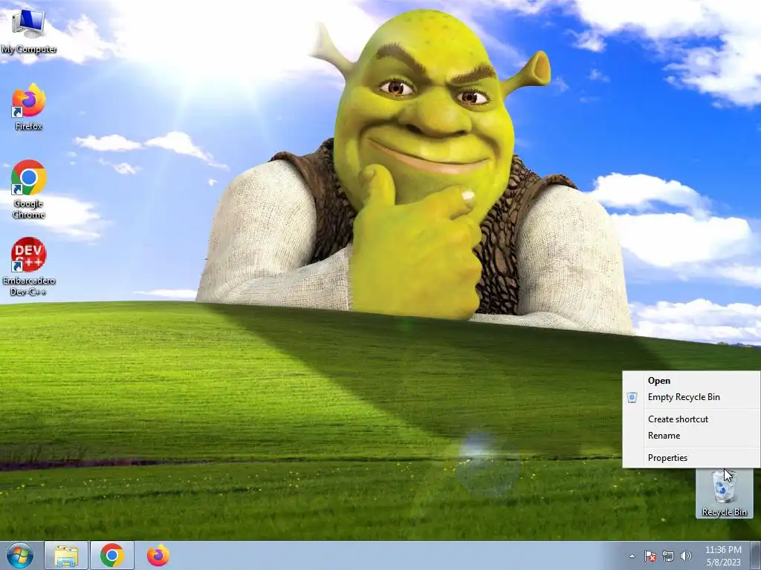Screen dimensions: 761x570
Task: Open Windows Explorer from the taskbar
Action: tap(66, 555)
